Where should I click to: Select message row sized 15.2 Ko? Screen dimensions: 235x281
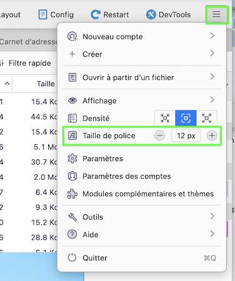coord(29,222)
